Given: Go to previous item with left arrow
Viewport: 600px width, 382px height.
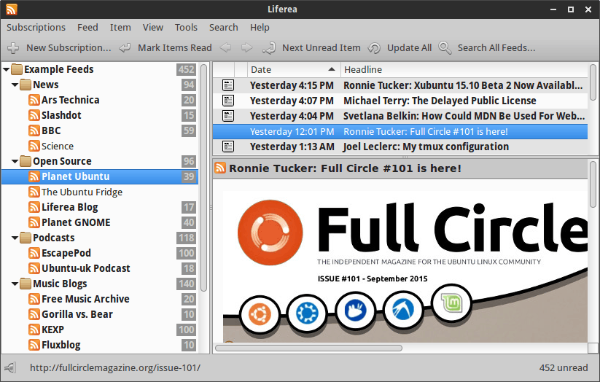Looking at the screenshot, I should [x=226, y=48].
